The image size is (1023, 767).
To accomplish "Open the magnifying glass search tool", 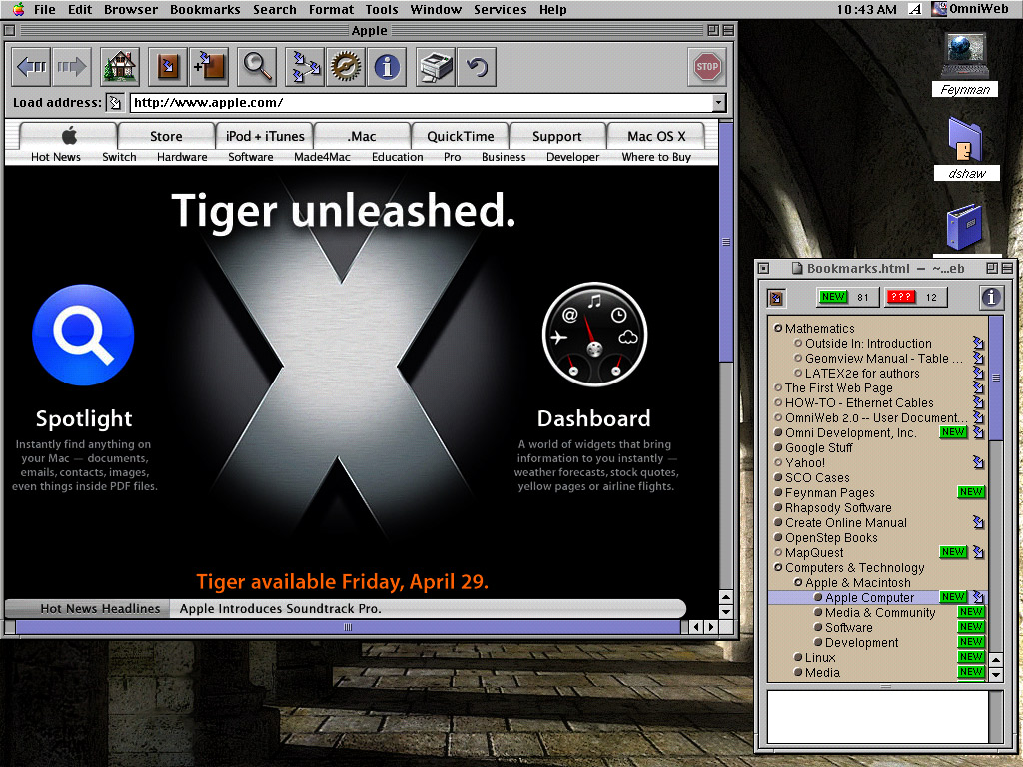I will coord(257,67).
